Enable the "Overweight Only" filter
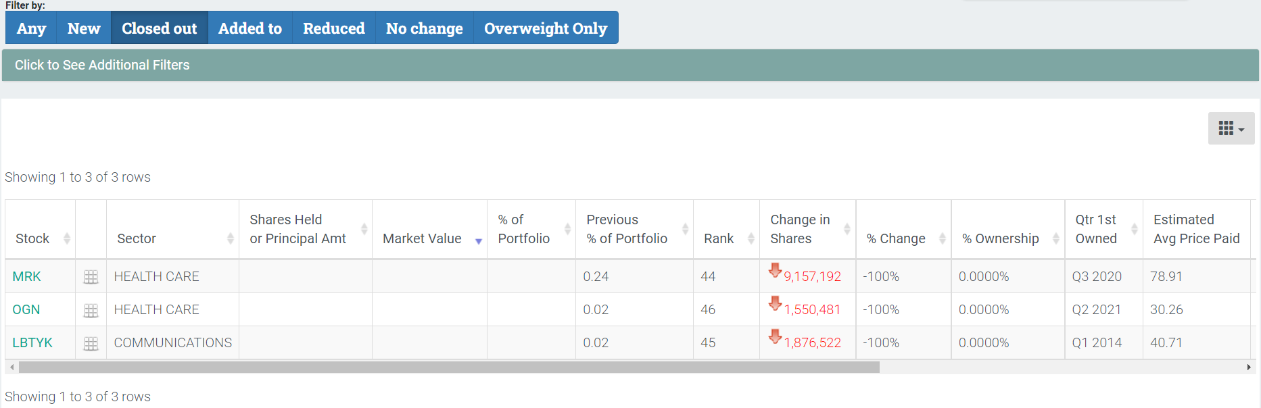Viewport: 1261px width, 408px height. click(545, 28)
